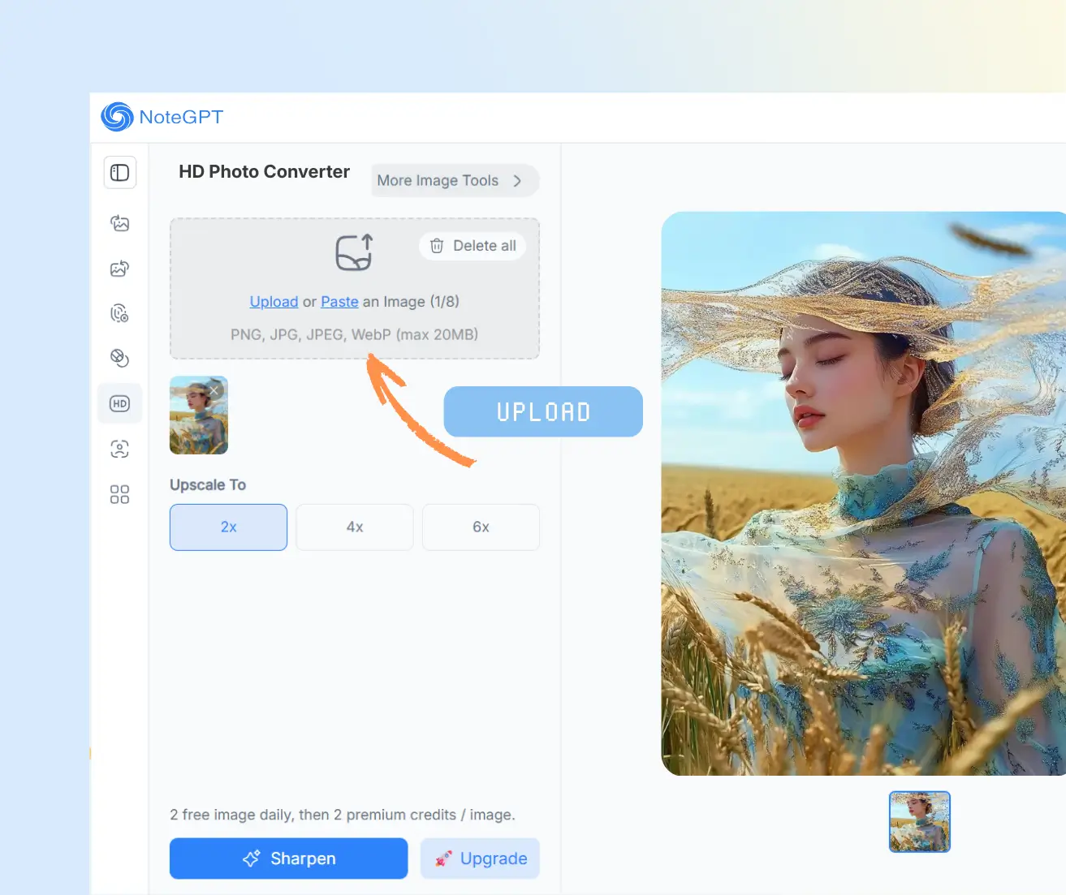Choose the 4x upscale factor
Screen dimensions: 1066x895
[354, 527]
